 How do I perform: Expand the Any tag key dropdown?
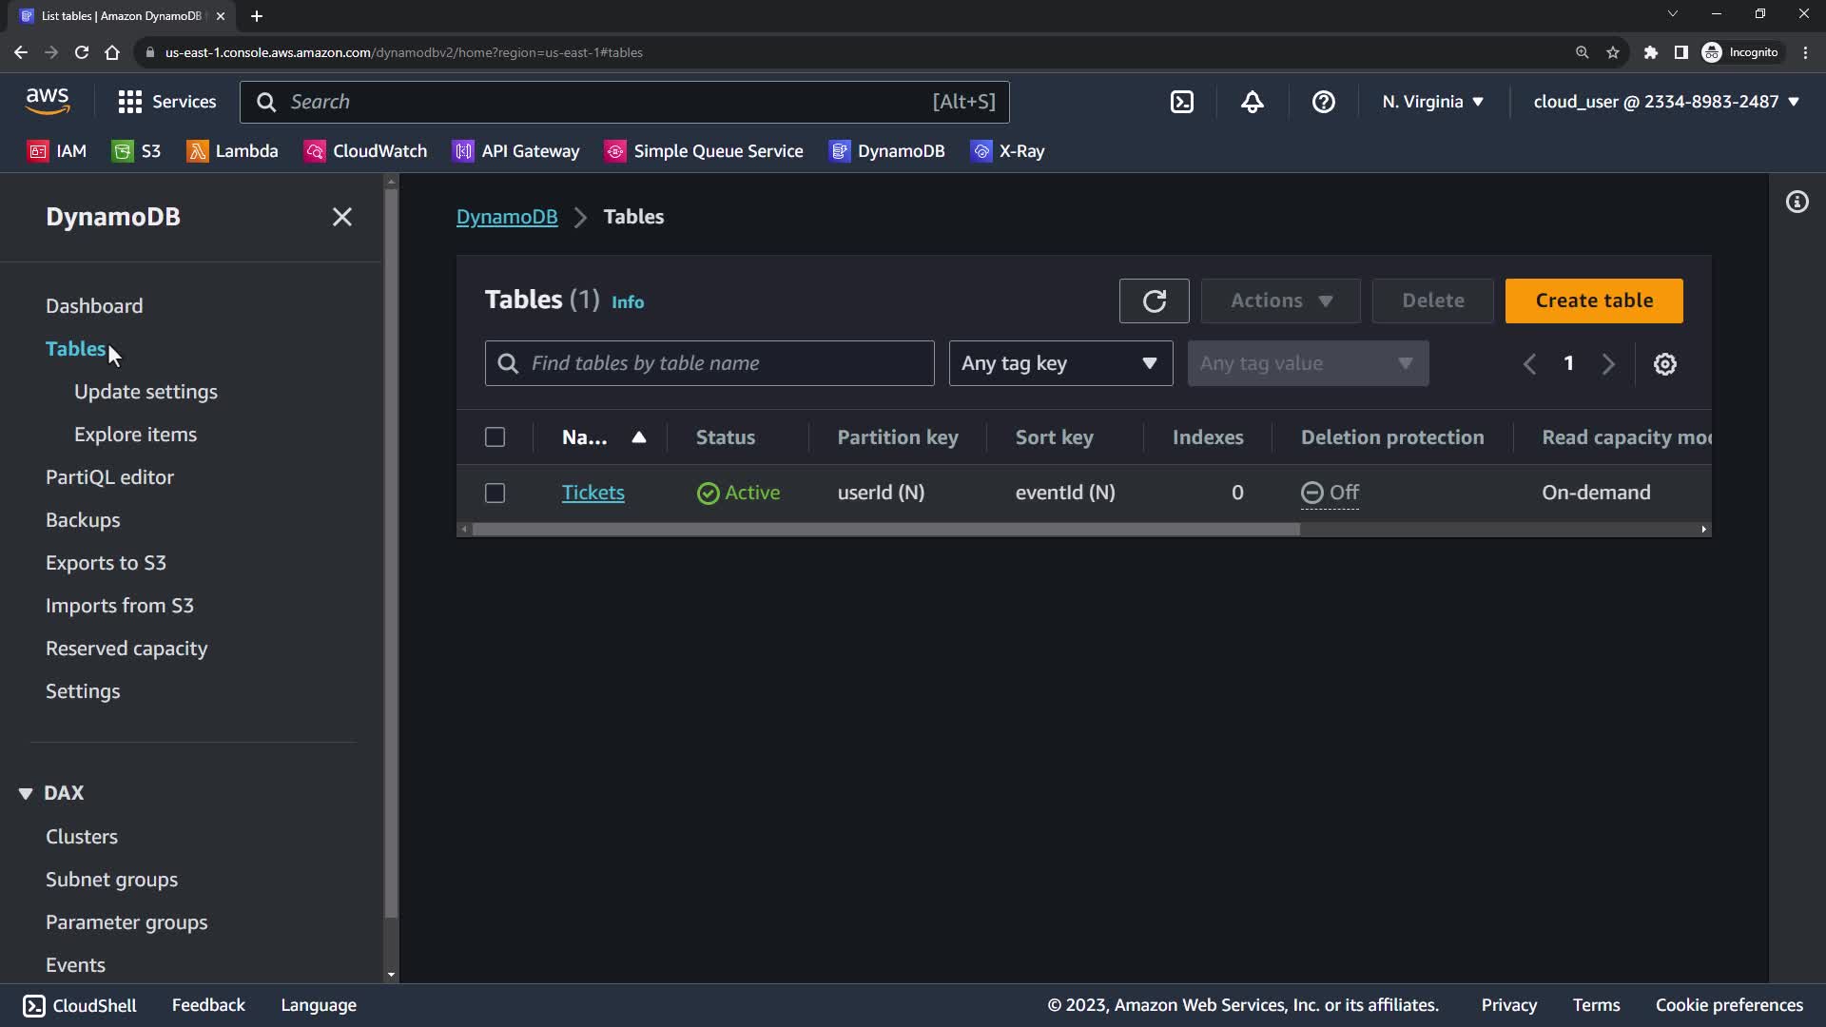pyautogui.click(x=1060, y=363)
